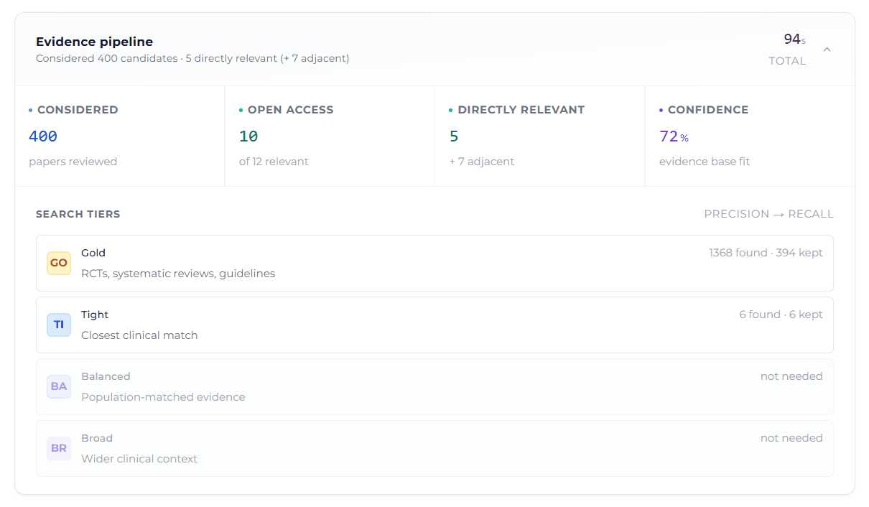
Task: Click the 400 papers value
Action: (x=43, y=136)
